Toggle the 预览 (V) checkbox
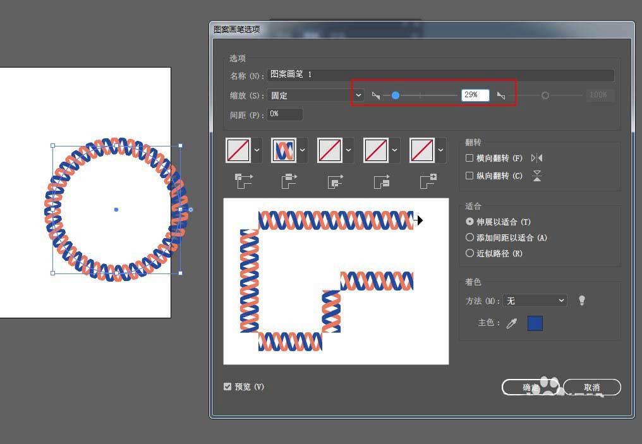Image resolution: width=642 pixels, height=444 pixels. coord(227,387)
